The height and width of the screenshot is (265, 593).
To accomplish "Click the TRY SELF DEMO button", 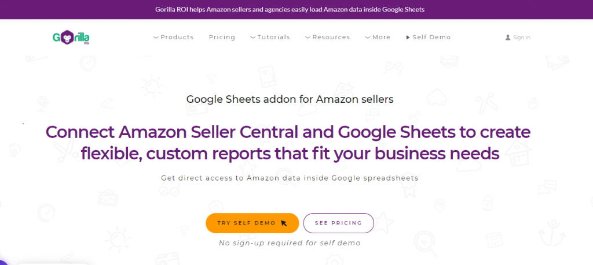I will (252, 223).
